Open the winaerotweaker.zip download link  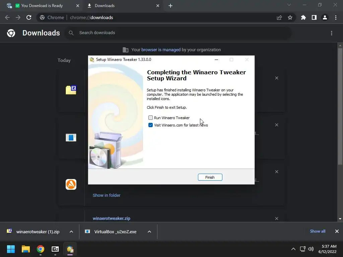[111, 218]
